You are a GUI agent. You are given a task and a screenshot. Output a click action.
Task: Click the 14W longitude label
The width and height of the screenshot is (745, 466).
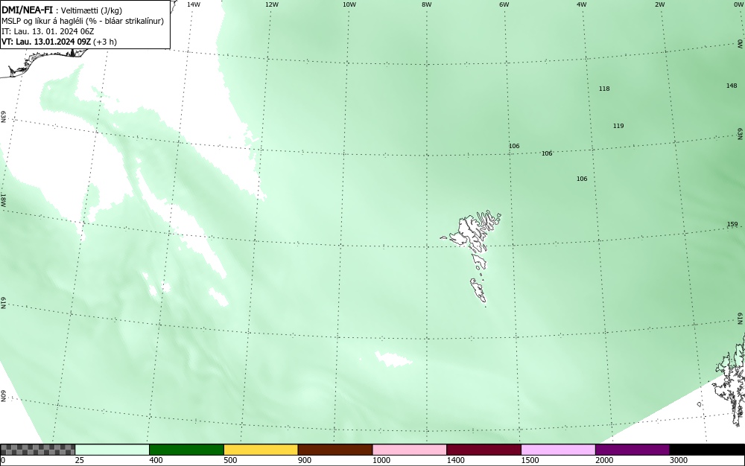(x=194, y=4)
